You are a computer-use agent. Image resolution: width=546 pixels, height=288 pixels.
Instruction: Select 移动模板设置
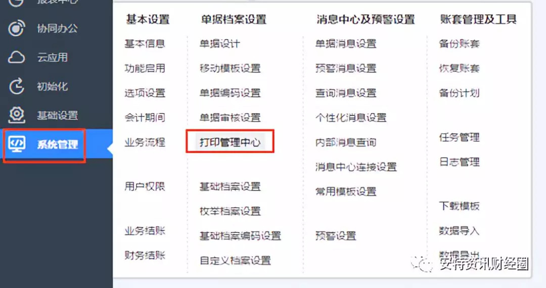pos(230,69)
